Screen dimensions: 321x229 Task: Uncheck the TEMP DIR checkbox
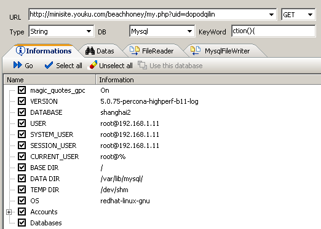pyautogui.click(x=22, y=190)
